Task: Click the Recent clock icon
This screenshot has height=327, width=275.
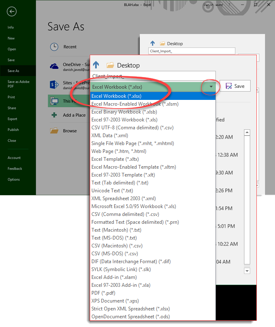Action: pos(54,47)
